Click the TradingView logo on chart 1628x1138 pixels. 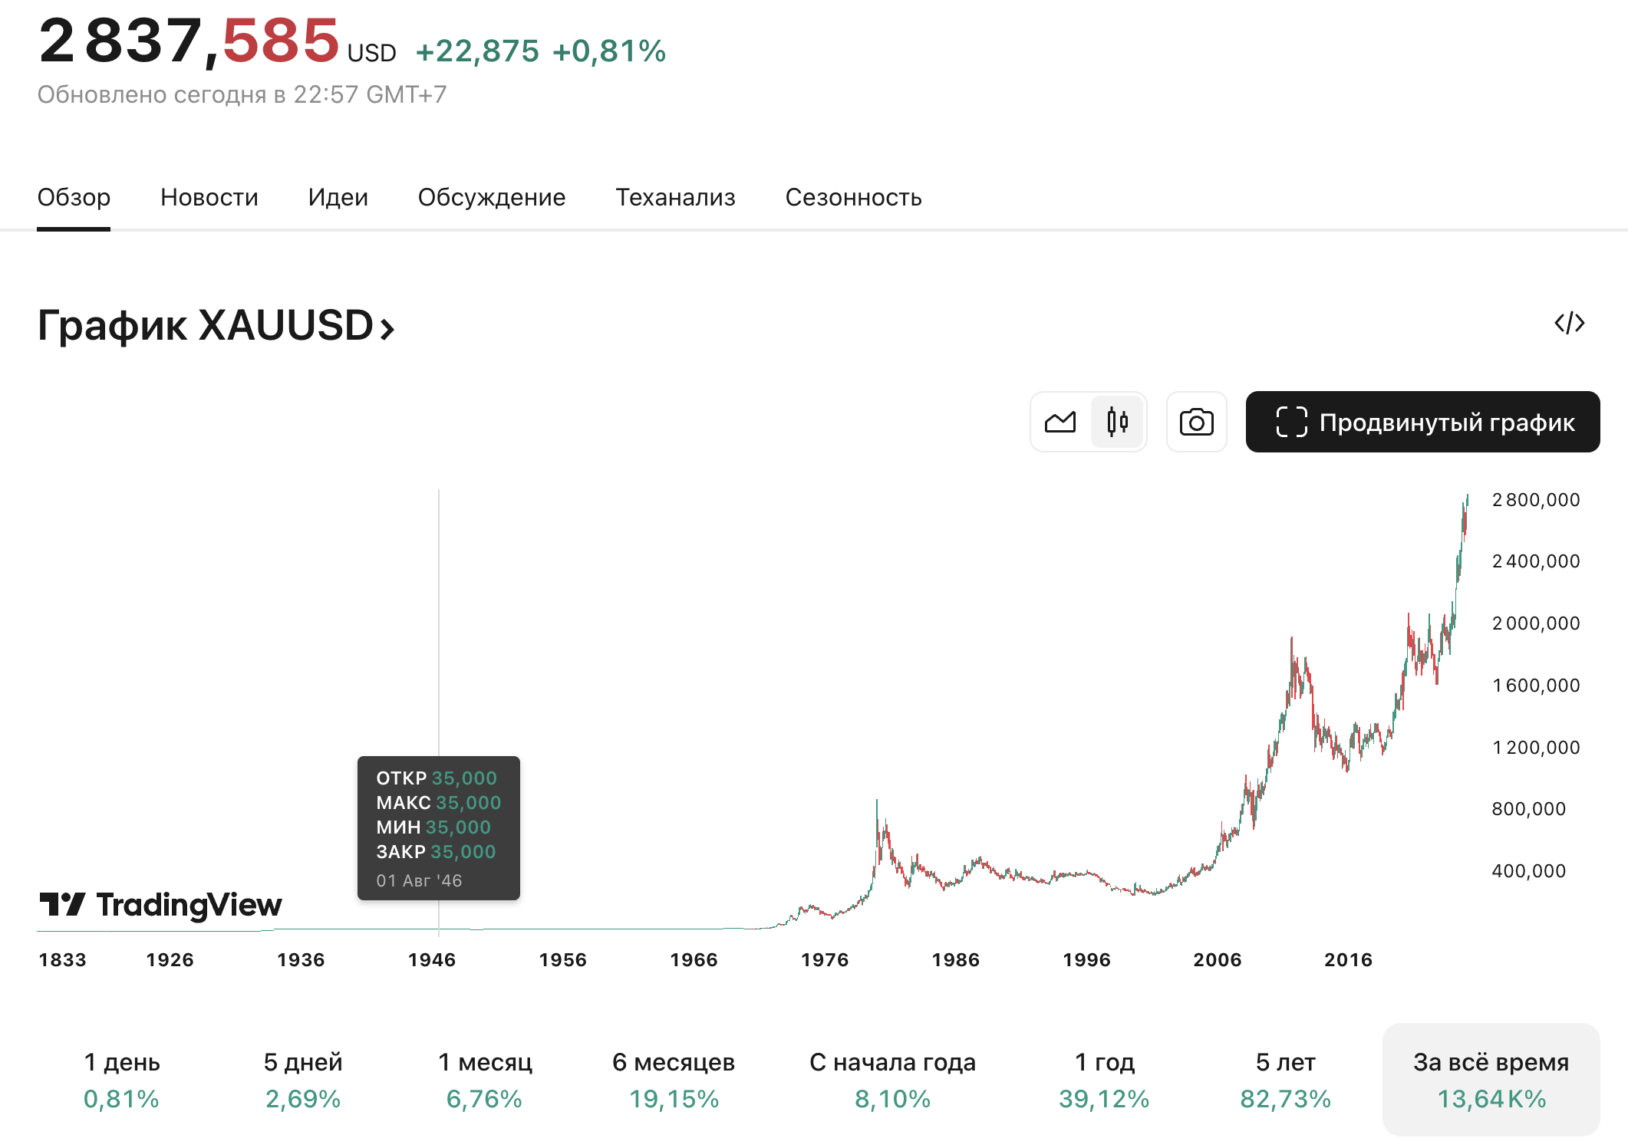coord(160,905)
